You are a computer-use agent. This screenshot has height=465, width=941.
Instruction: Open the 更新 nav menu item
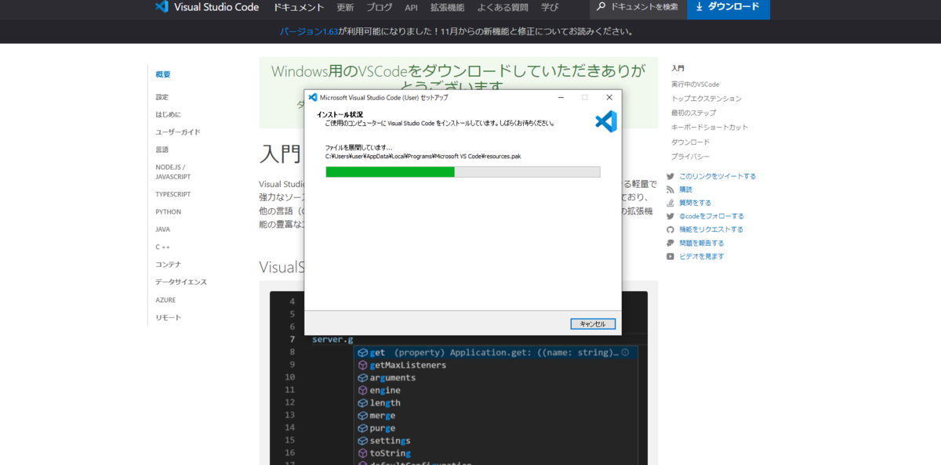click(345, 7)
